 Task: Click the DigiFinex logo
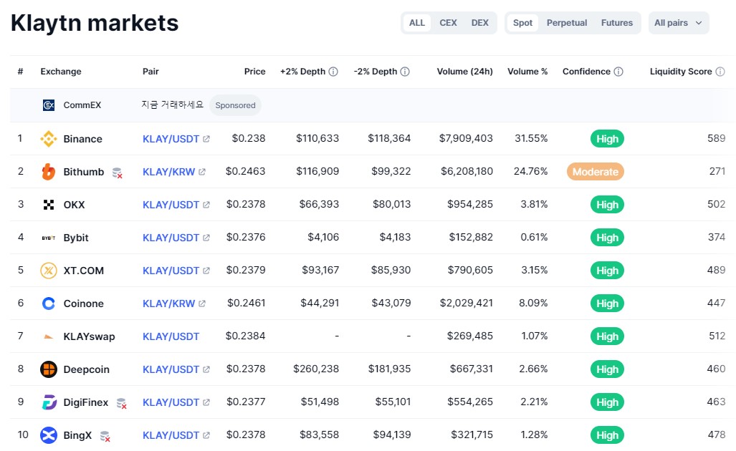(48, 402)
